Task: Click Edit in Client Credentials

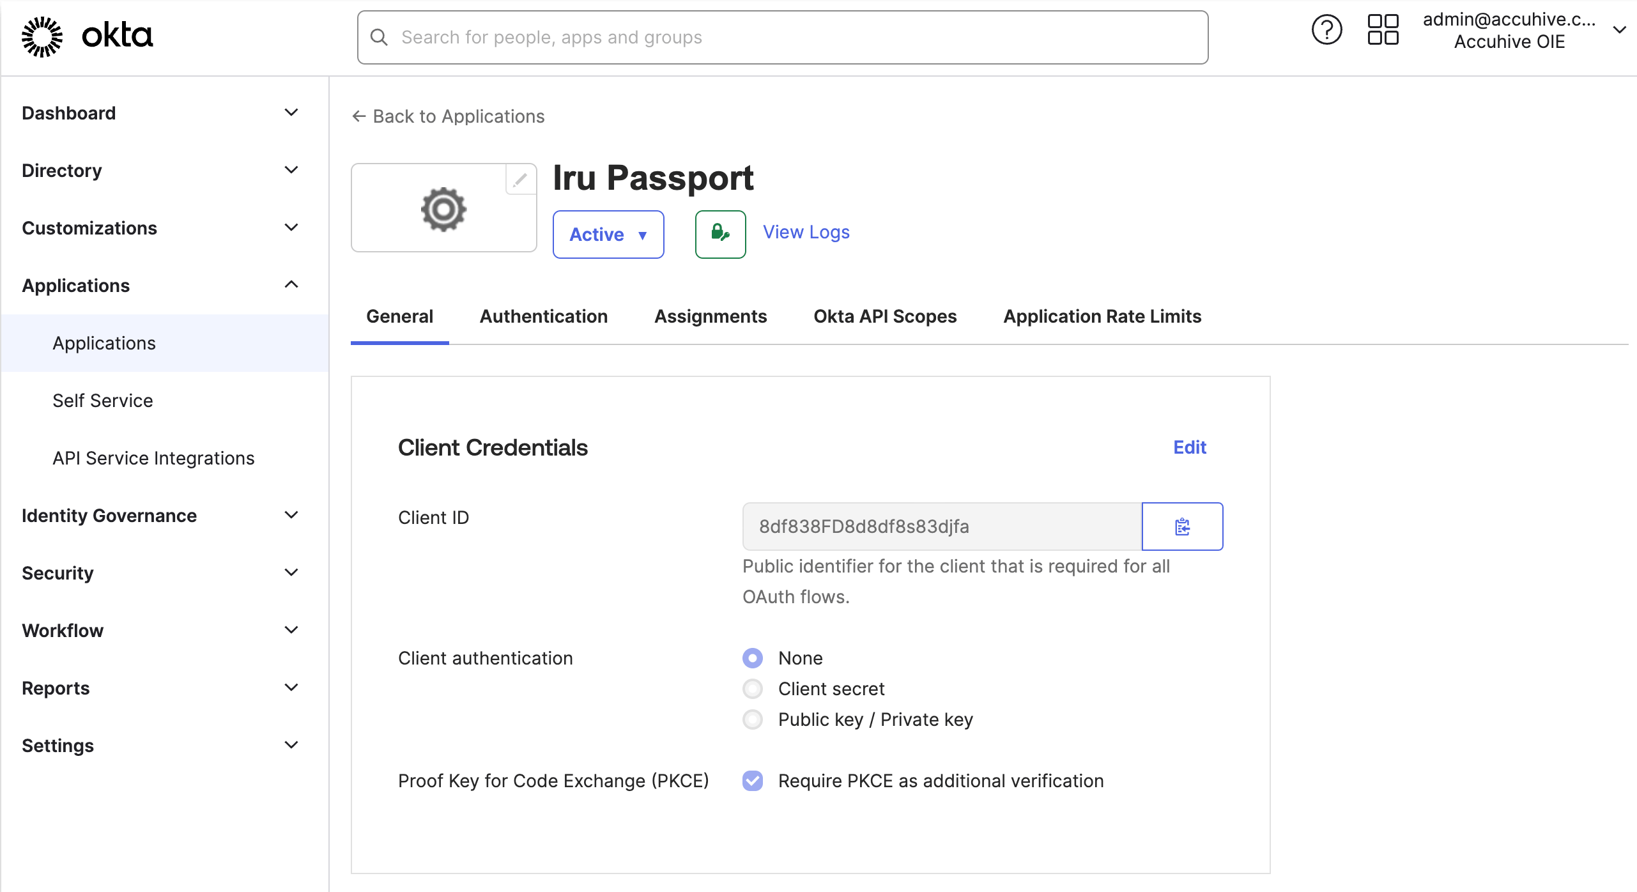Action: click(x=1190, y=447)
